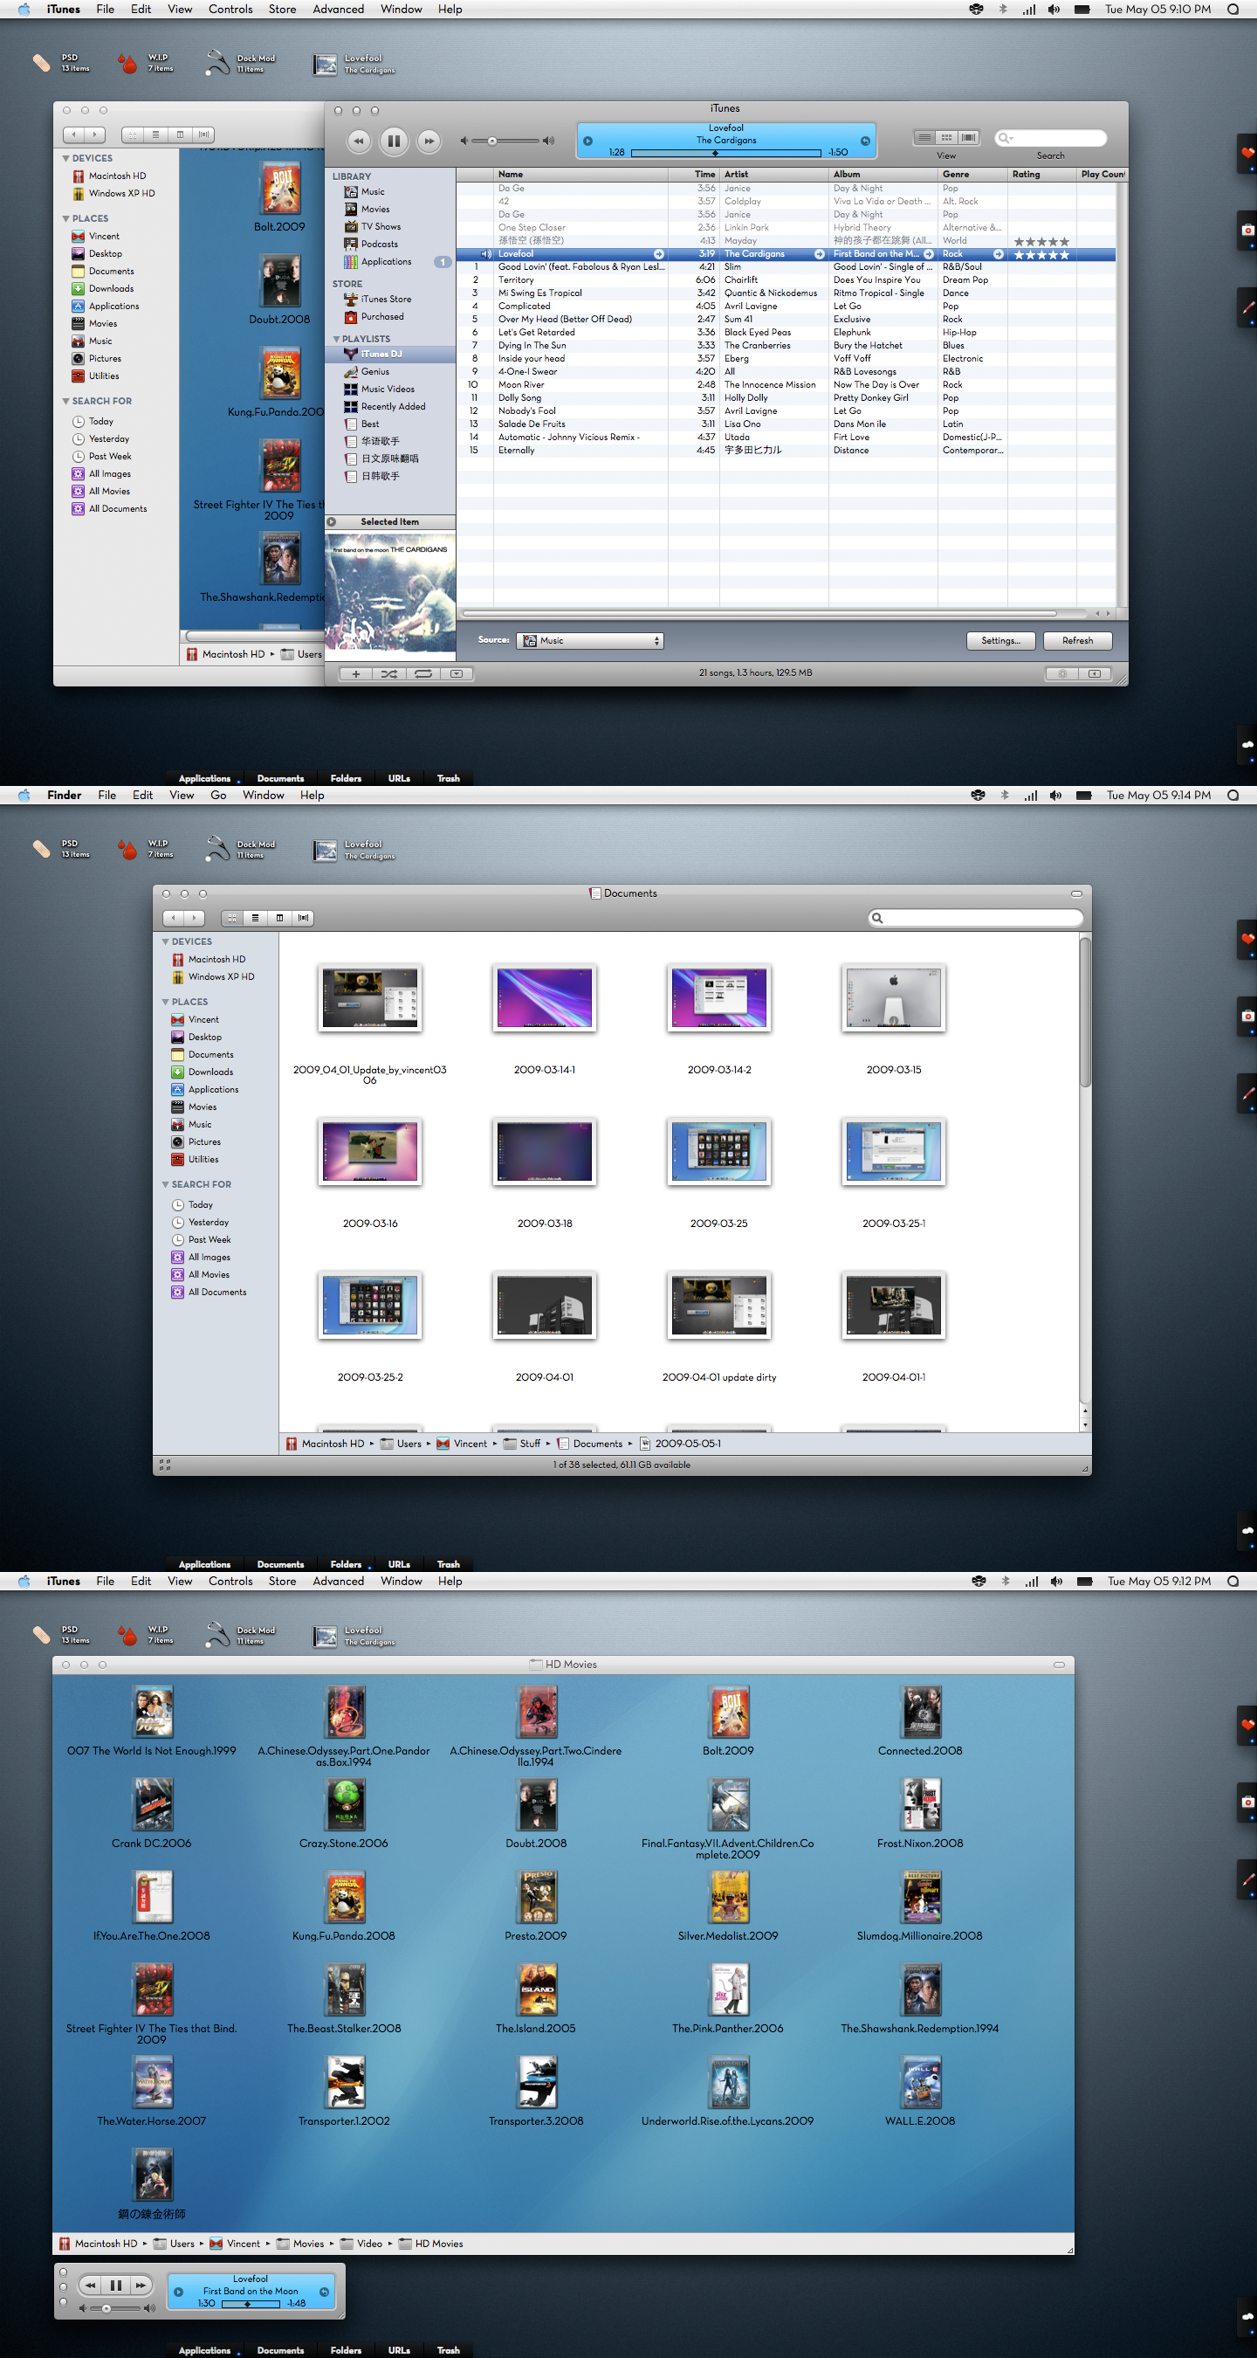Click the Refresh button in iTunes DJ

pos(1078,641)
